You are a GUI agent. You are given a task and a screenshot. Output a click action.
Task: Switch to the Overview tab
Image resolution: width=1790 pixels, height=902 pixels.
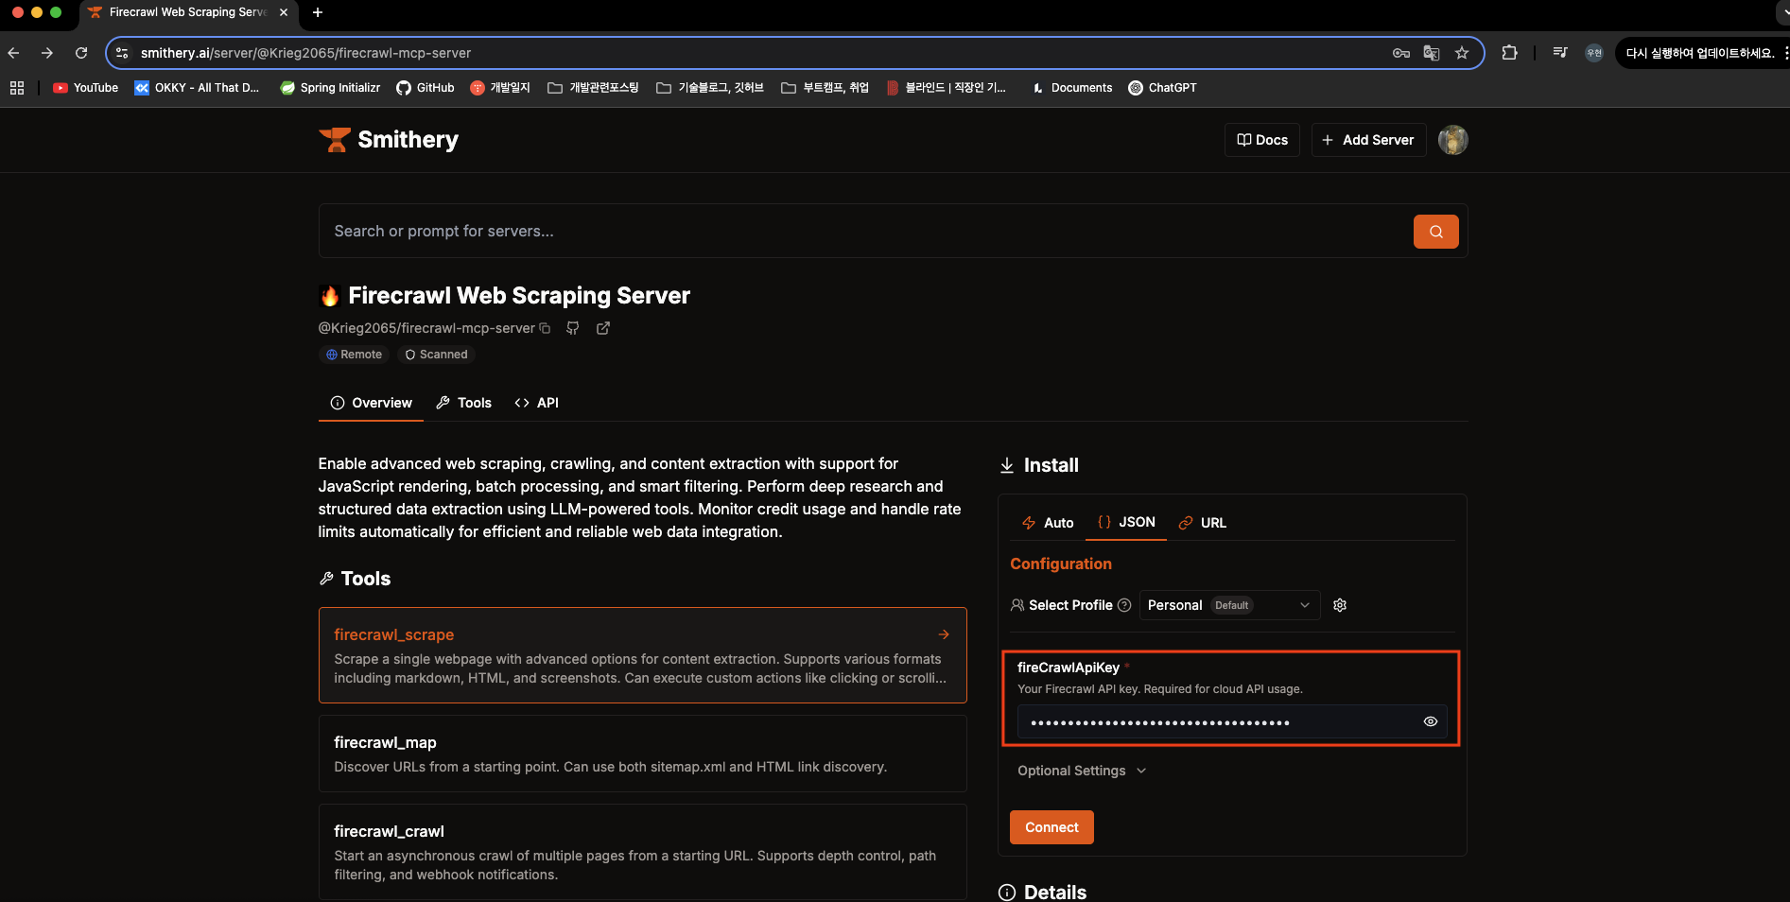coord(371,403)
